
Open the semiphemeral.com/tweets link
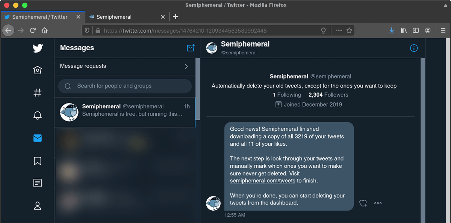pyautogui.click(x=262, y=181)
